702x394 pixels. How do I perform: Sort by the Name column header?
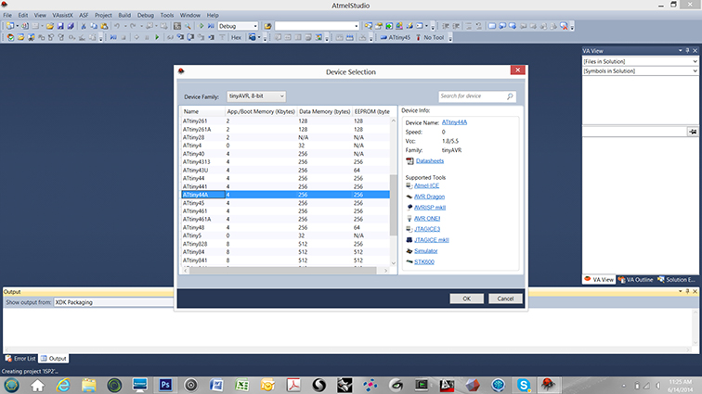point(202,111)
